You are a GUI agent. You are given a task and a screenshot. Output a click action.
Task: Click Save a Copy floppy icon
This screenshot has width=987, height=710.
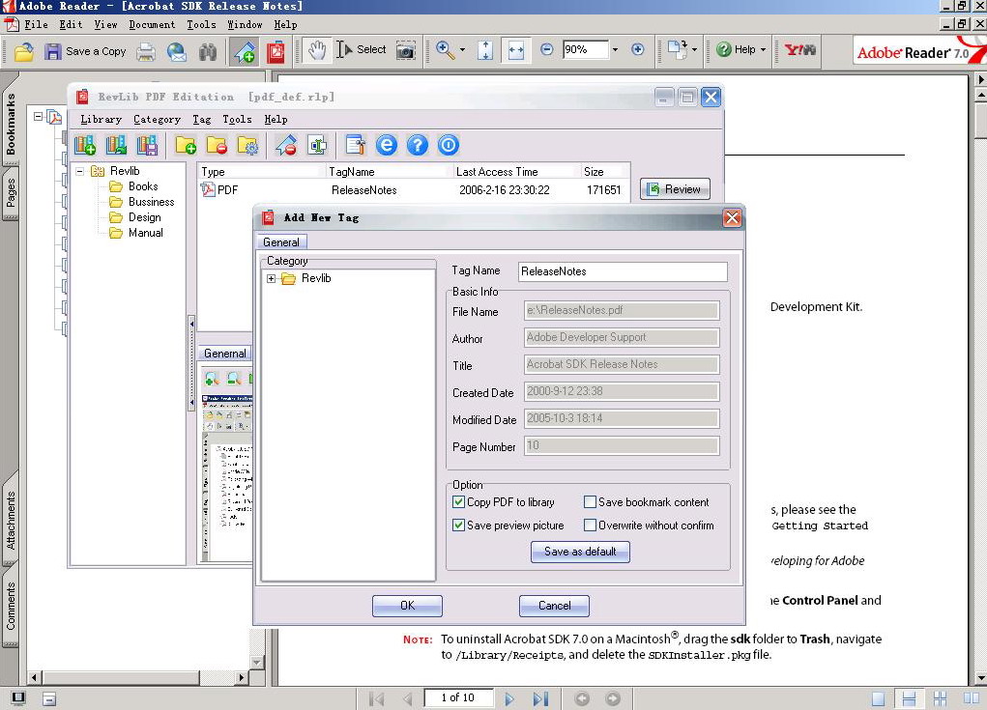pos(53,51)
